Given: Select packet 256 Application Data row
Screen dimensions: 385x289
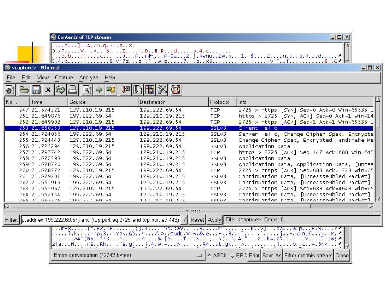Looking at the screenshot, I should click(x=189, y=146).
